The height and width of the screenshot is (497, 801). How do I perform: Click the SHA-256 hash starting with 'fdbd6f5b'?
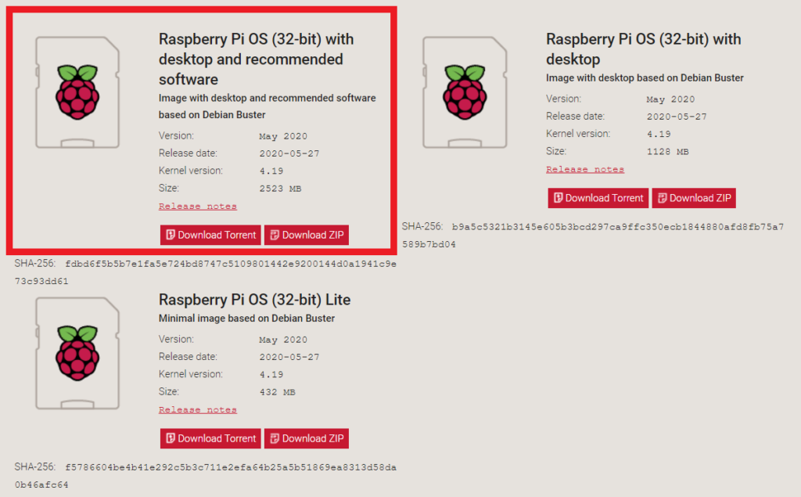point(206,272)
